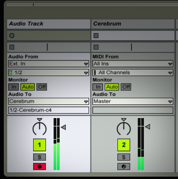
Task: Open the 1/2 input channel dropdown
Action: (x=49, y=73)
